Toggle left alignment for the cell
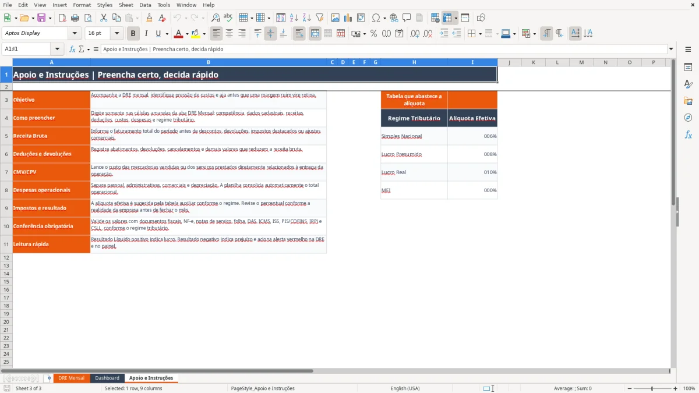 (x=216, y=34)
